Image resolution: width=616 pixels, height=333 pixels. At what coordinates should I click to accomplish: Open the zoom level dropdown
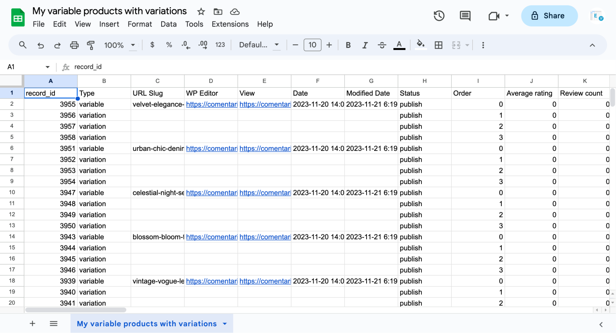pos(120,45)
